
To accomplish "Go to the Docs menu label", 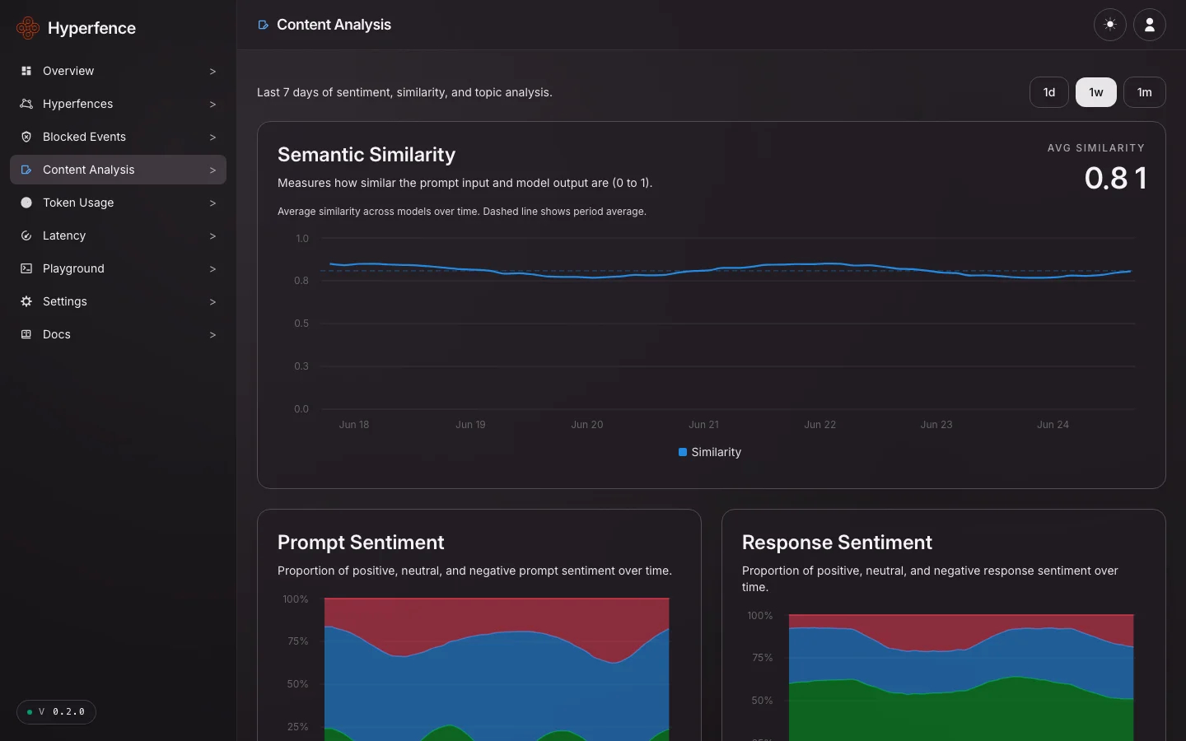I will click(57, 334).
